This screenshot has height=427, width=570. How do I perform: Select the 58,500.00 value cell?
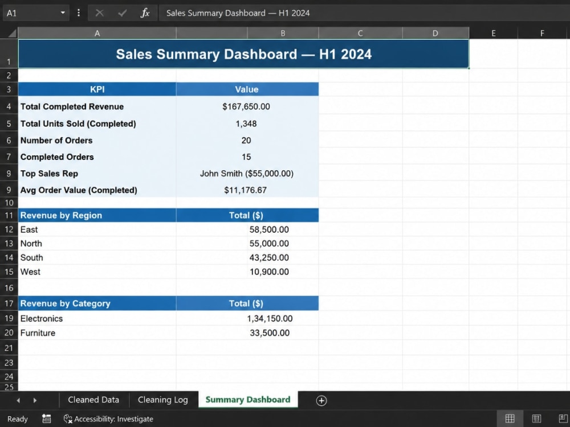pos(247,229)
